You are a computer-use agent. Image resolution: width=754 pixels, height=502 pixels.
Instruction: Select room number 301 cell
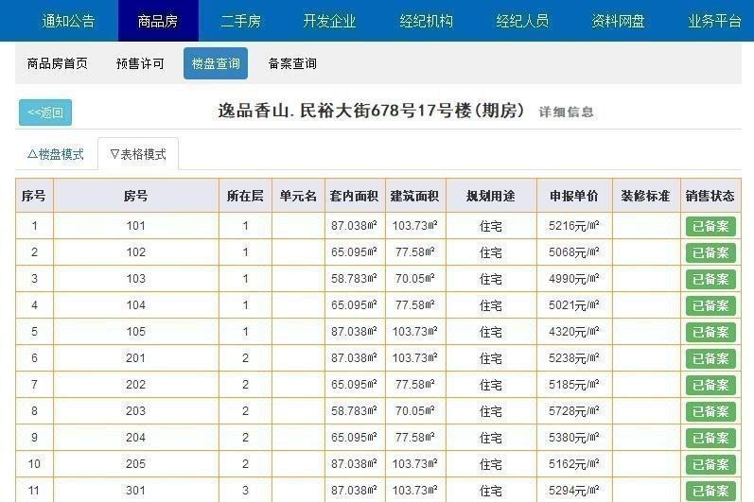[135, 490]
